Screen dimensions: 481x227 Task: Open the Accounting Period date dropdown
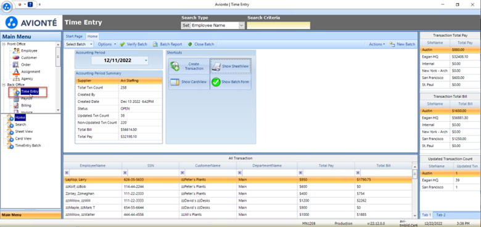(146, 60)
